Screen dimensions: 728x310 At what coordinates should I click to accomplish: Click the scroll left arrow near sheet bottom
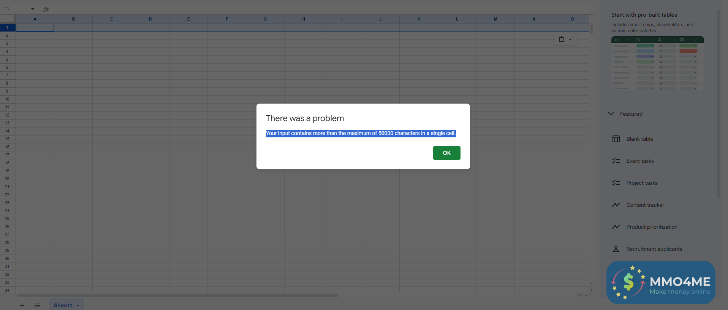580,295
